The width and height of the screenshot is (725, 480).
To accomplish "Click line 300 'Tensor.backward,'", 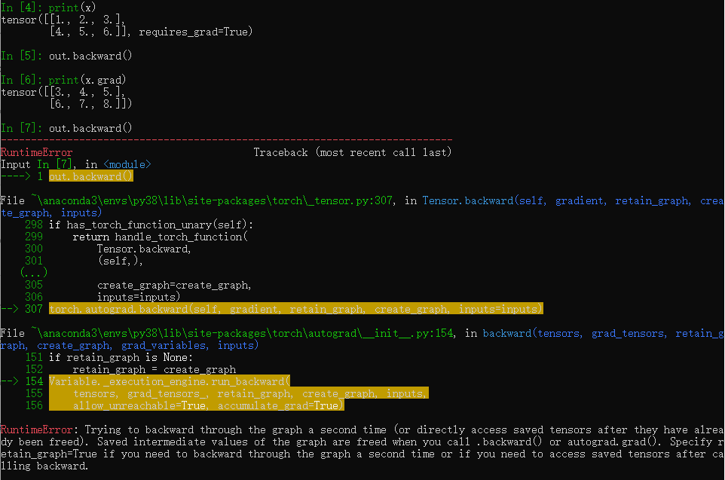I will pos(108,249).
